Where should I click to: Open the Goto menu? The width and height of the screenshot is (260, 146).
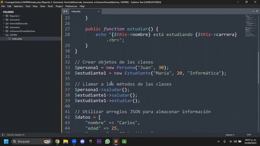42,6
